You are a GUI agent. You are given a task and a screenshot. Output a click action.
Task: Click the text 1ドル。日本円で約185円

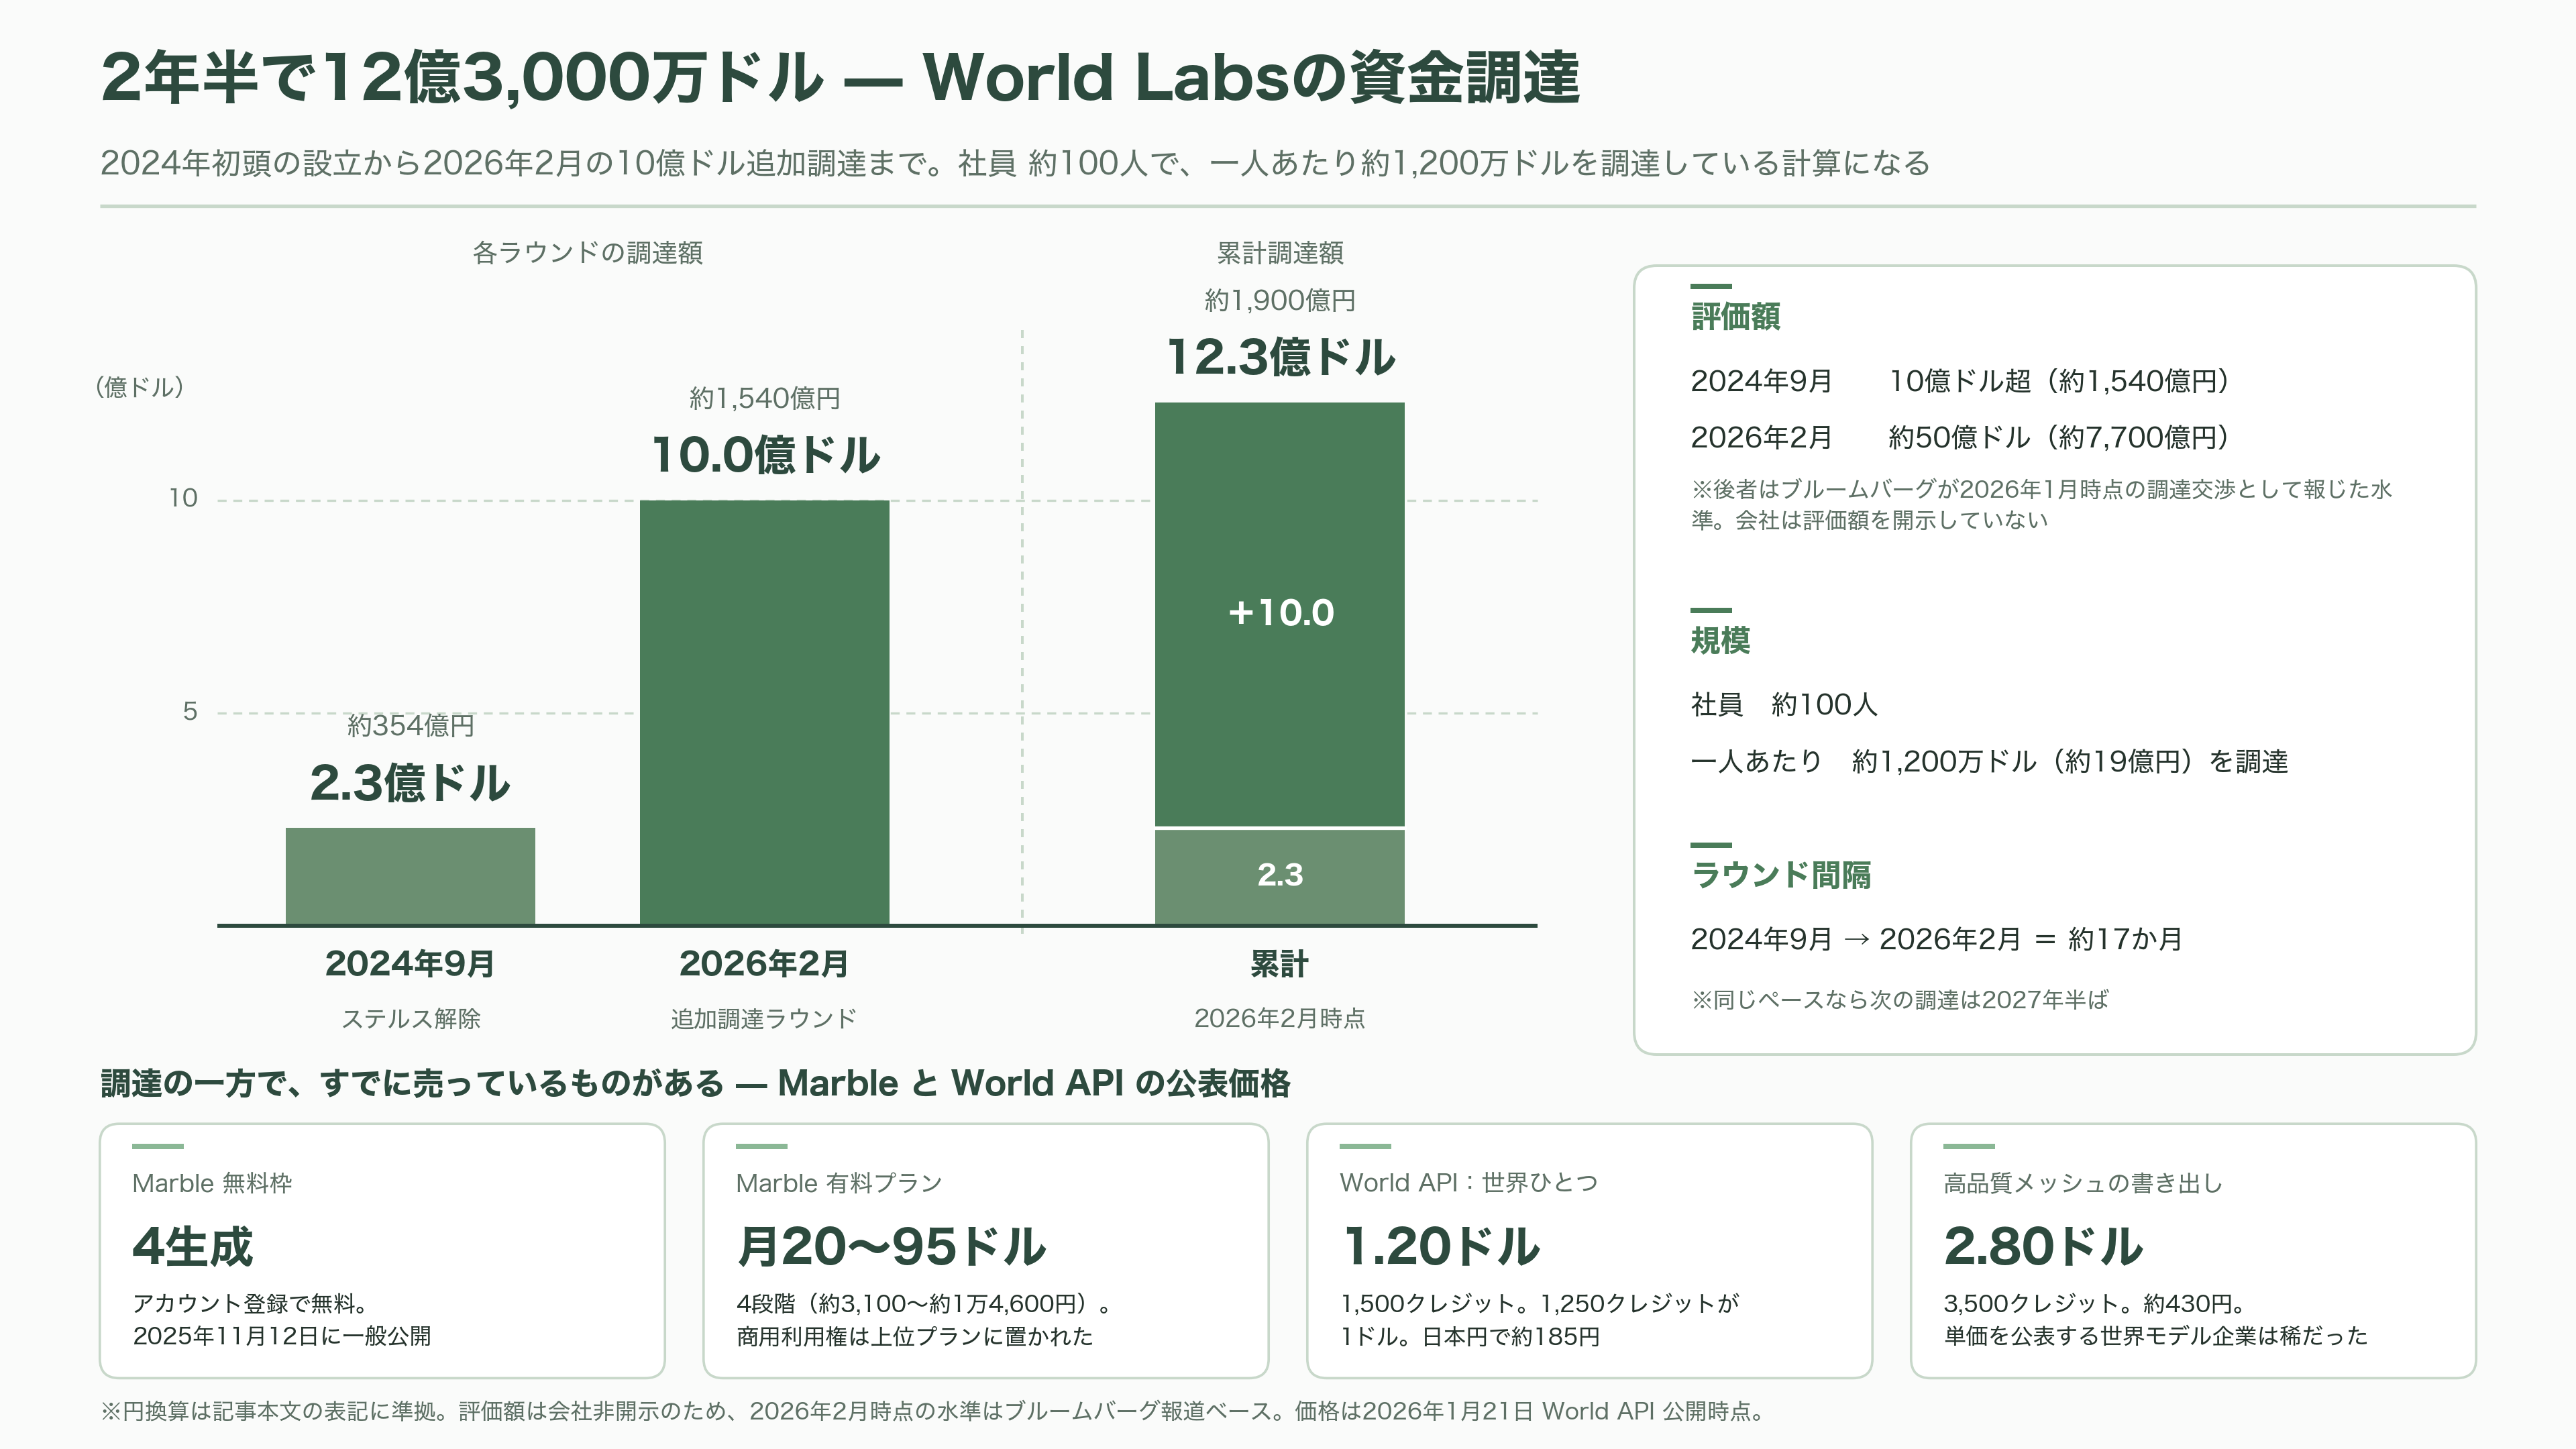tap(1470, 1337)
